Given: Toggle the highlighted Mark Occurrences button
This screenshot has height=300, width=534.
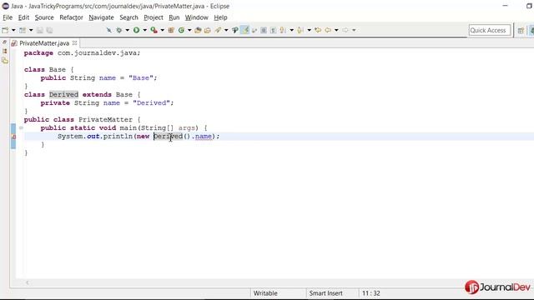Looking at the screenshot, I should pos(244,30).
